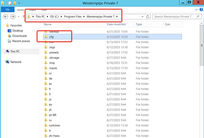Select Westernpips Private 7 breadcrumb segment
204x138 pixels.
pyautogui.click(x=101, y=17)
